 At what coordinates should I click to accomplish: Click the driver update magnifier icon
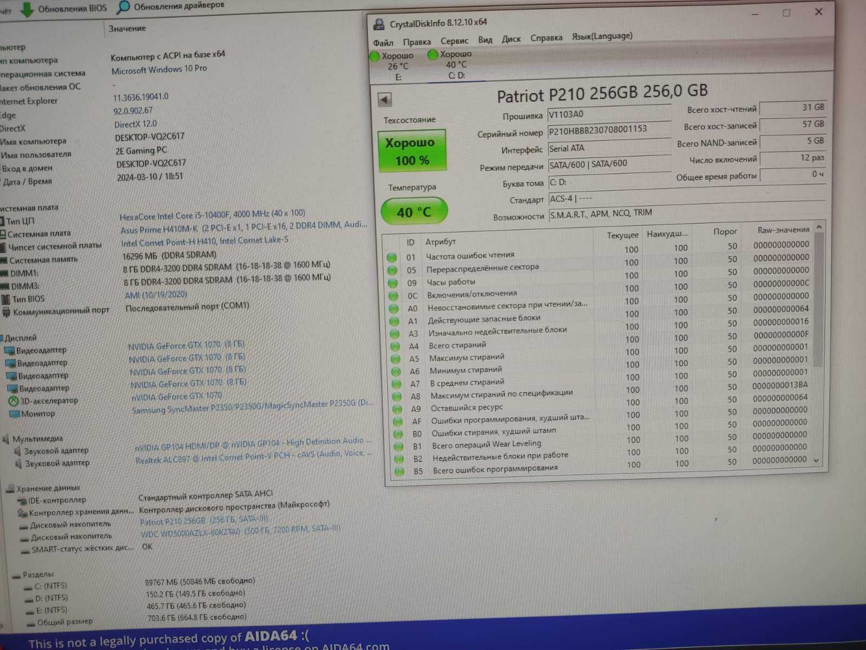click(x=123, y=7)
